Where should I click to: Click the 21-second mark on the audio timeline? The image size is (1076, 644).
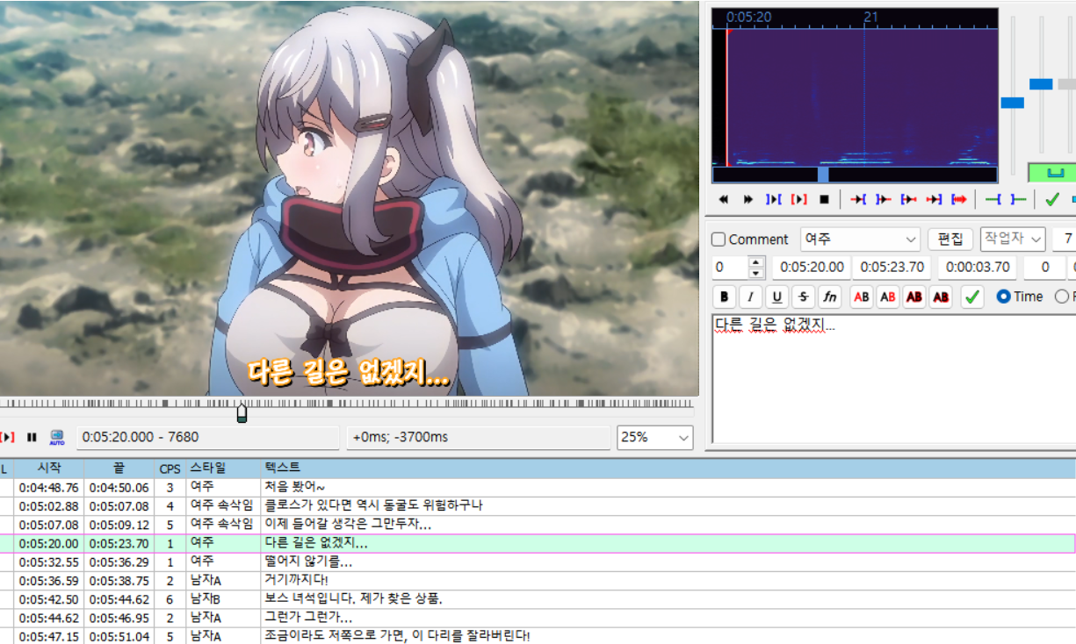870,17
